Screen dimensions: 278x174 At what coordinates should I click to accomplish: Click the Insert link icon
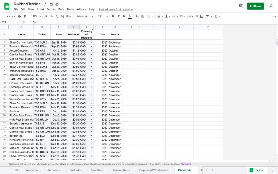[x=191, y=16]
